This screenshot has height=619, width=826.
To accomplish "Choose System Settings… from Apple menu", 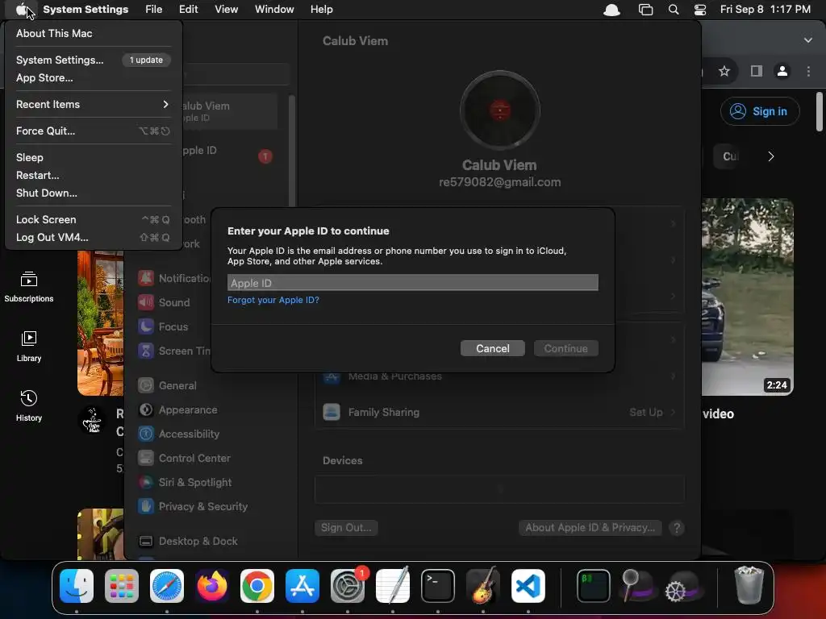I will pyautogui.click(x=92, y=60).
